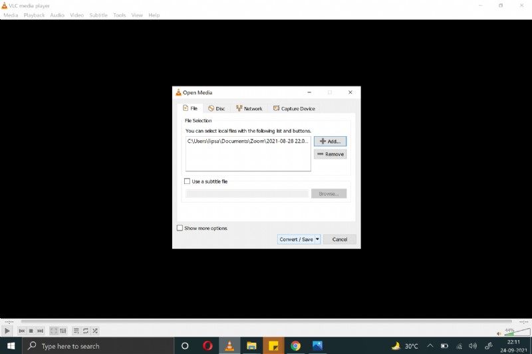
Task: Expand the Convert / Save dropdown arrow
Action: click(318, 240)
